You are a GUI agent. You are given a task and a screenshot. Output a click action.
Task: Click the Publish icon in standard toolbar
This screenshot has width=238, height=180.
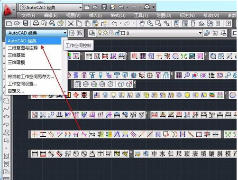(x=52, y=24)
